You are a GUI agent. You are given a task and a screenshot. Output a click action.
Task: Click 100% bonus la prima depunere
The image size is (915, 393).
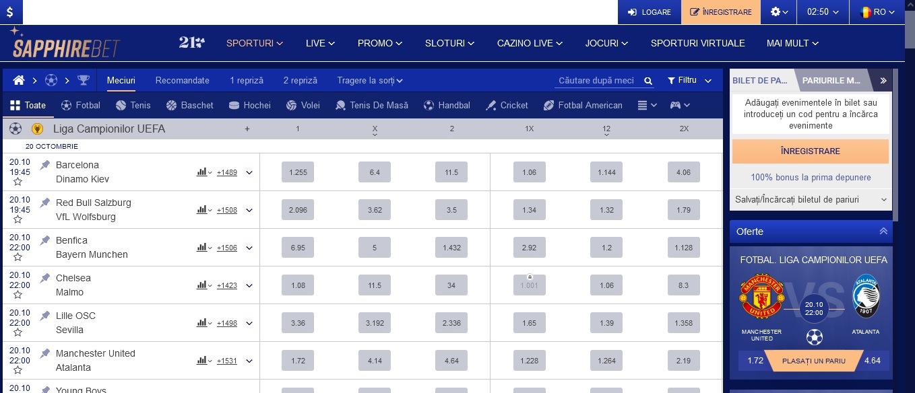point(811,178)
